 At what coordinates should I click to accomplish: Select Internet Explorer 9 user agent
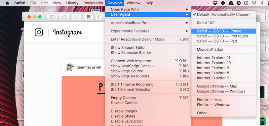(224, 68)
